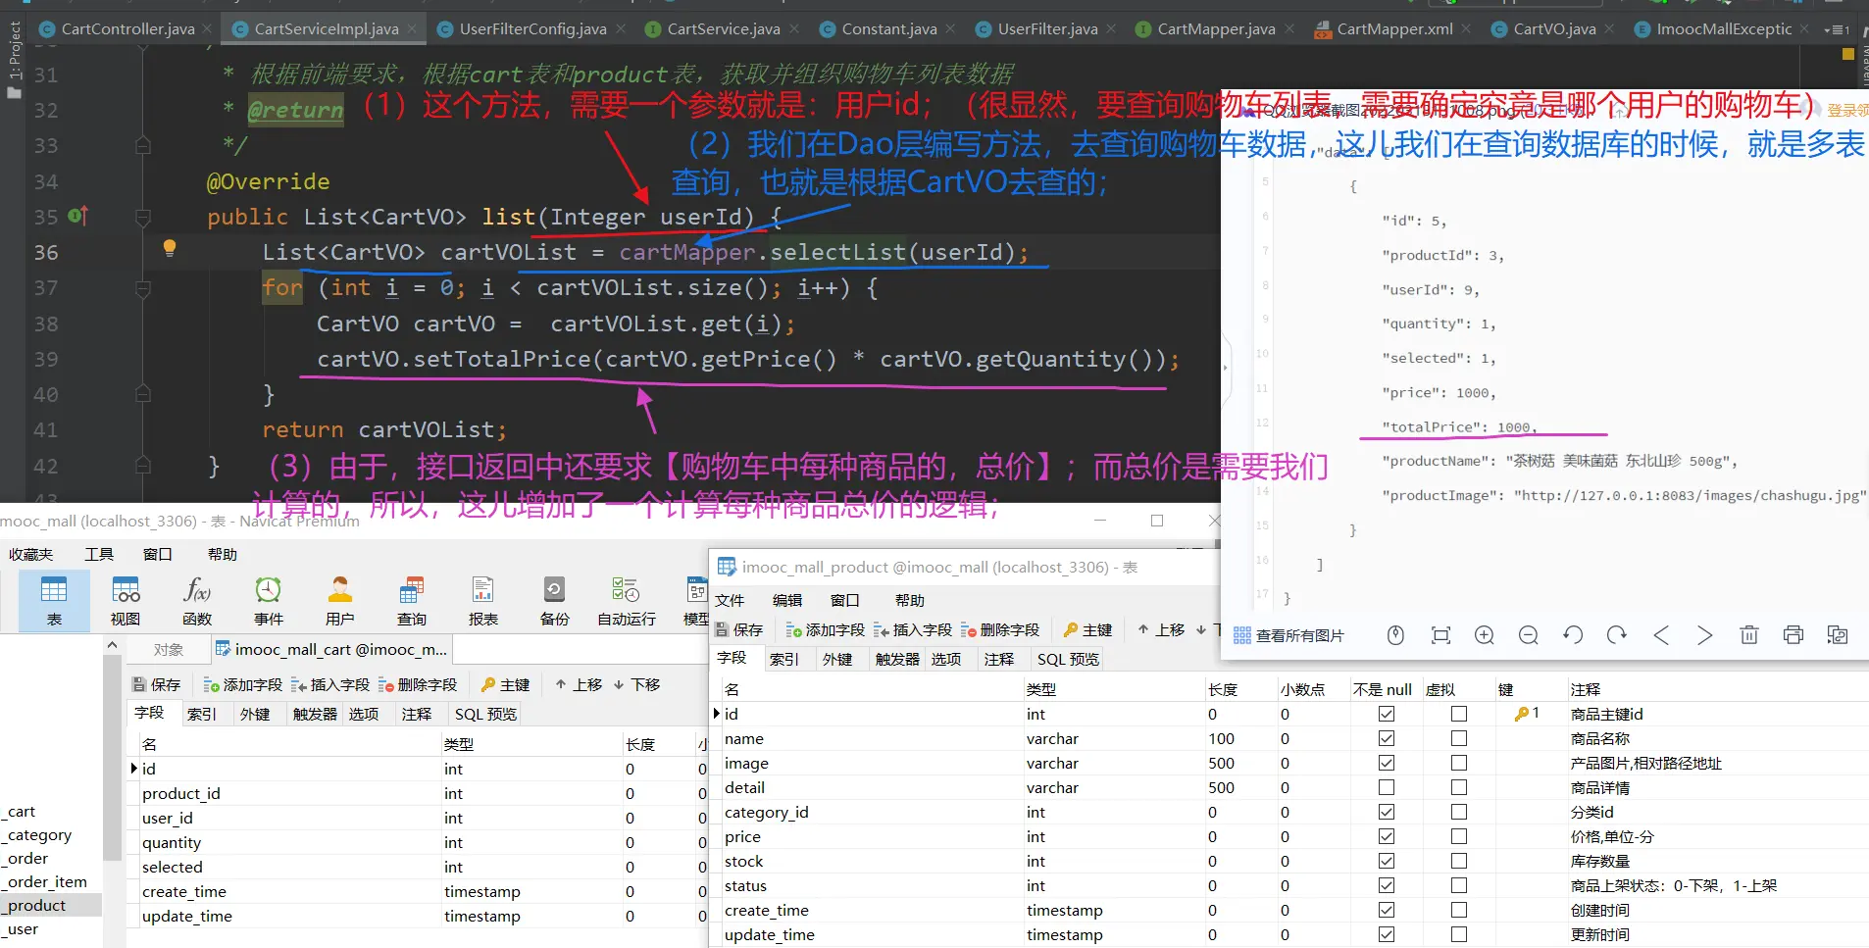Viewport: 1869px width, 948px height.
Task: Collapse the for loop at line 37
Action: [143, 288]
